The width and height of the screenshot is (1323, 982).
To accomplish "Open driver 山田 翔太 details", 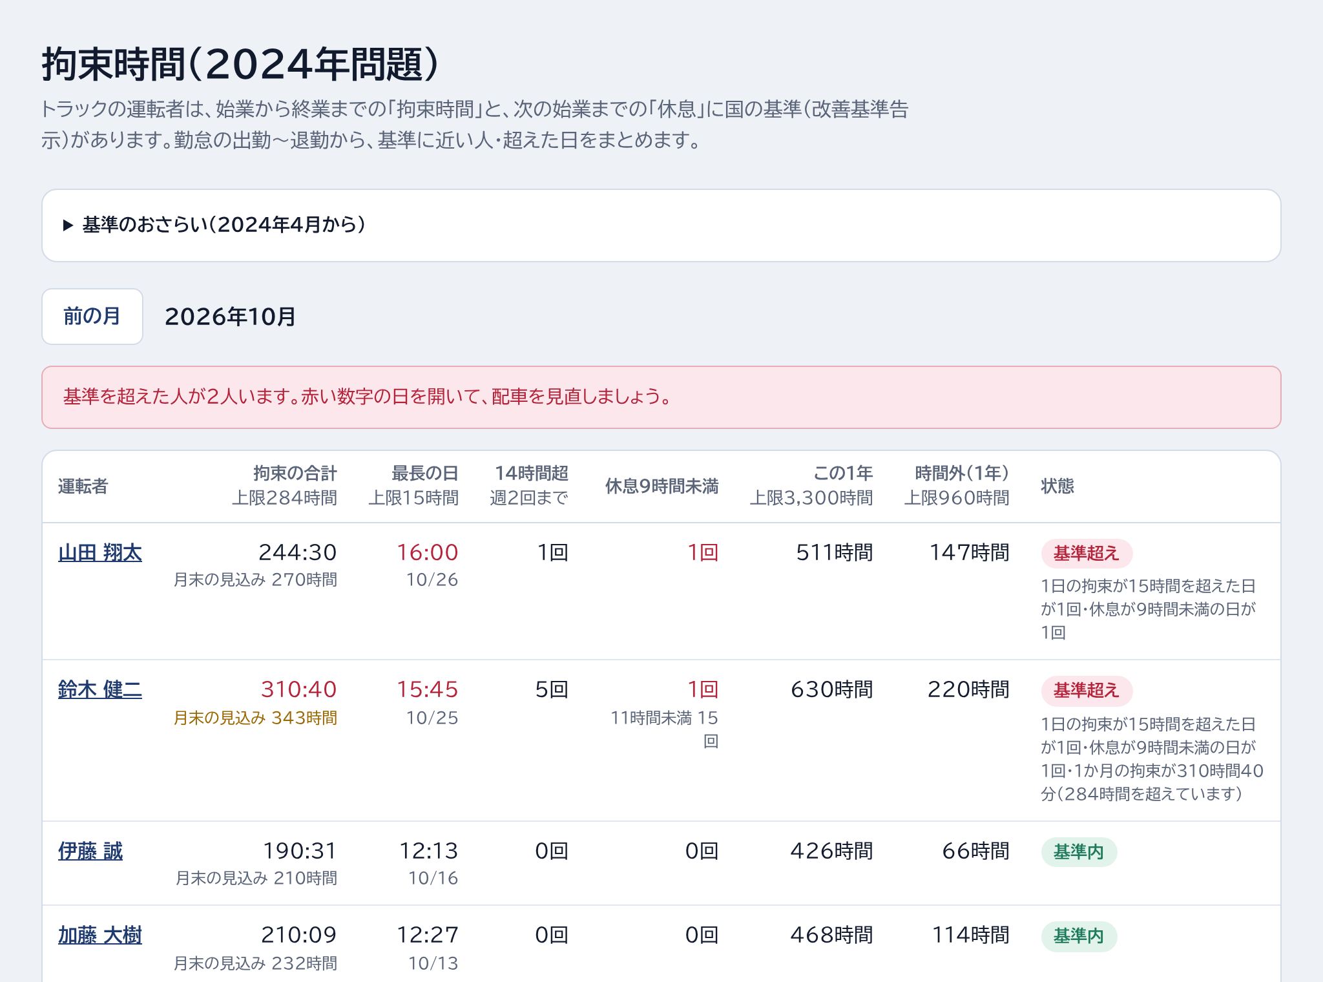I will click(100, 553).
